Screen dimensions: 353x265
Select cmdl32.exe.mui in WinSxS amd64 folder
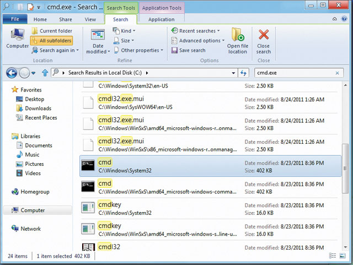(x=210, y=124)
